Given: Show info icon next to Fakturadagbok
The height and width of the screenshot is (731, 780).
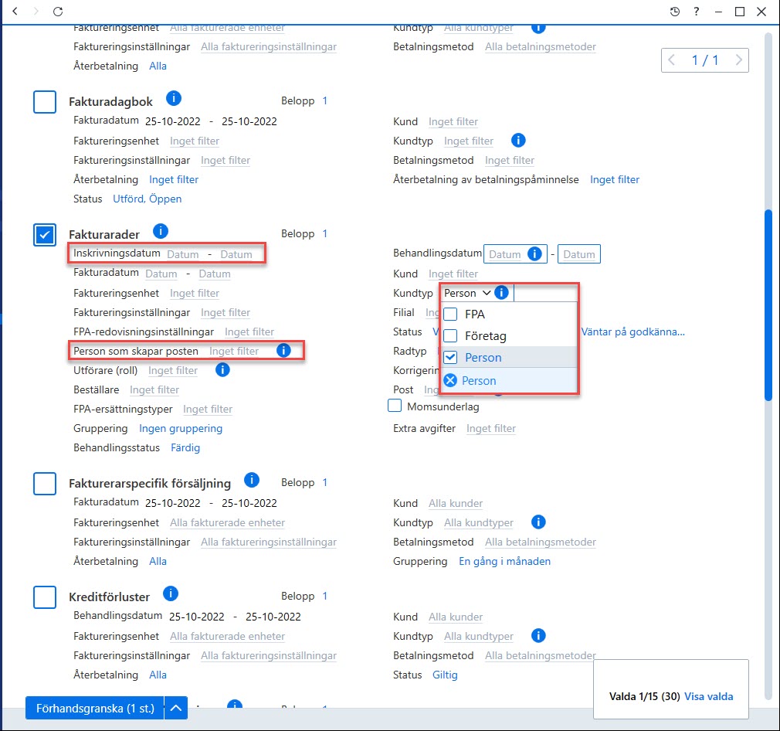Looking at the screenshot, I should [x=174, y=98].
